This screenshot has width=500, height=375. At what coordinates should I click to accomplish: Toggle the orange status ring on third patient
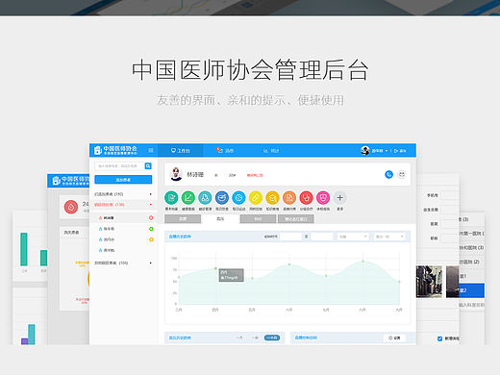tap(151, 239)
